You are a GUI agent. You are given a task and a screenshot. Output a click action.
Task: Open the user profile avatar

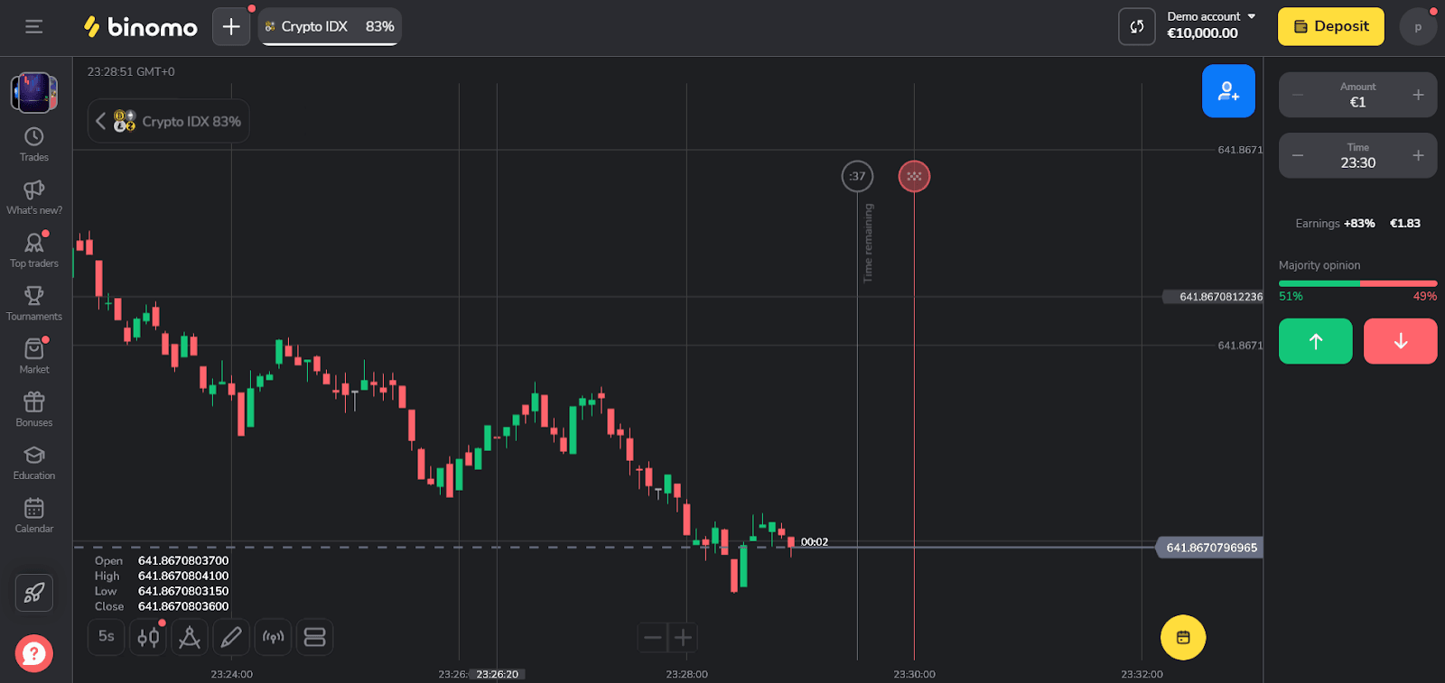coord(1418,27)
